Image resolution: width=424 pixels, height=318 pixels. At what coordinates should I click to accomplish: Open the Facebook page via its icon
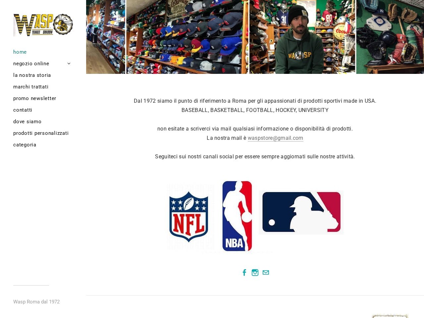(x=244, y=272)
